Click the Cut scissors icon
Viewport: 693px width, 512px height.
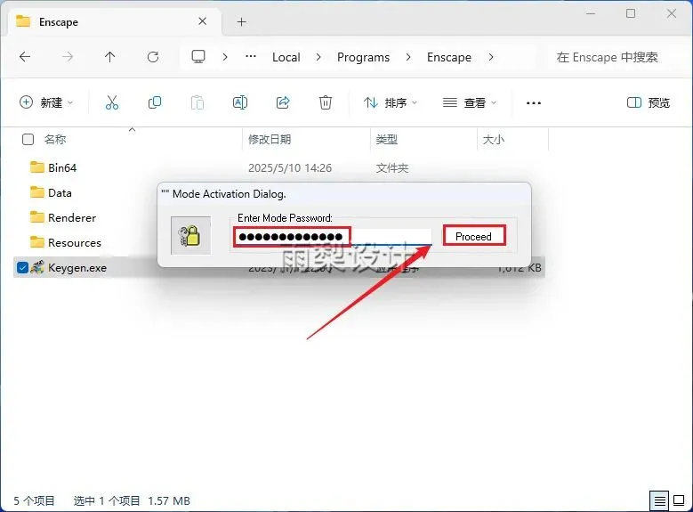112,102
